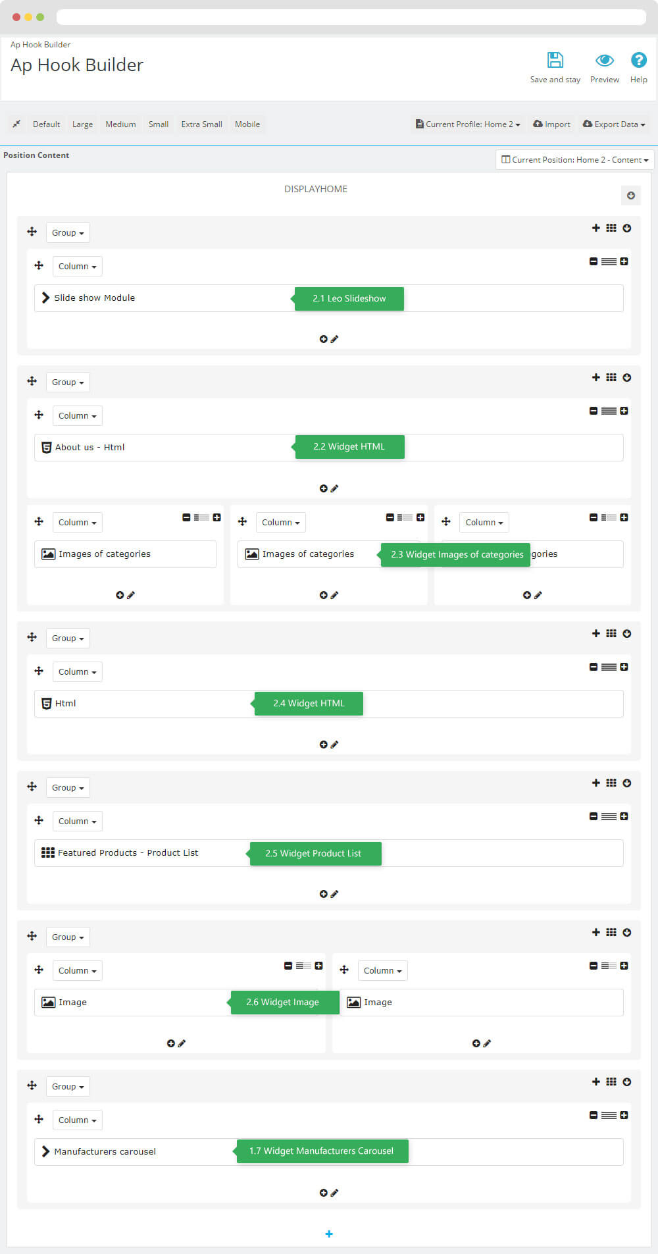Click the Save and stay floppy icon
Image resolution: width=658 pixels, height=1254 pixels.
555,60
